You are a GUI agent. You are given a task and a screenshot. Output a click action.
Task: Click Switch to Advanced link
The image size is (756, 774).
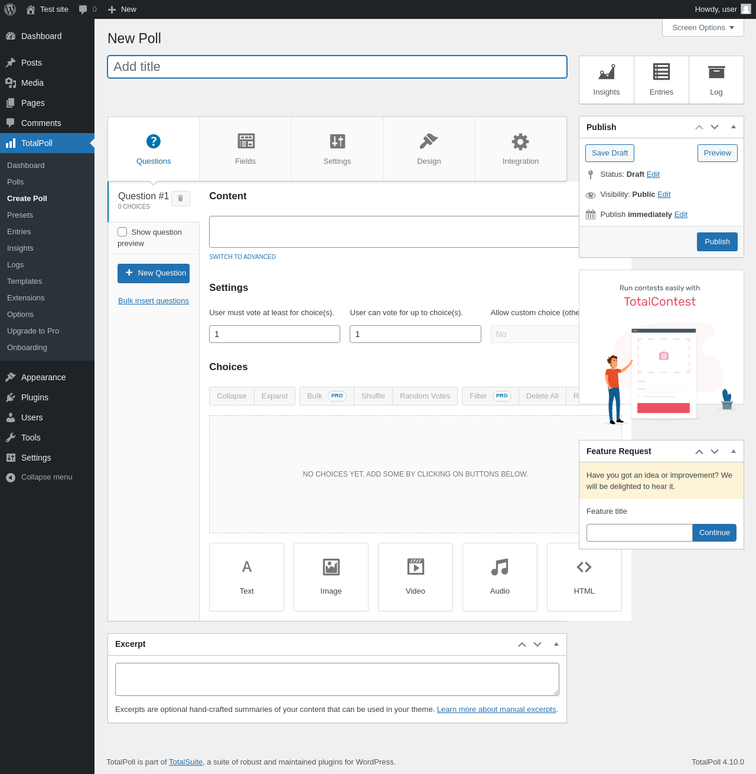242,257
